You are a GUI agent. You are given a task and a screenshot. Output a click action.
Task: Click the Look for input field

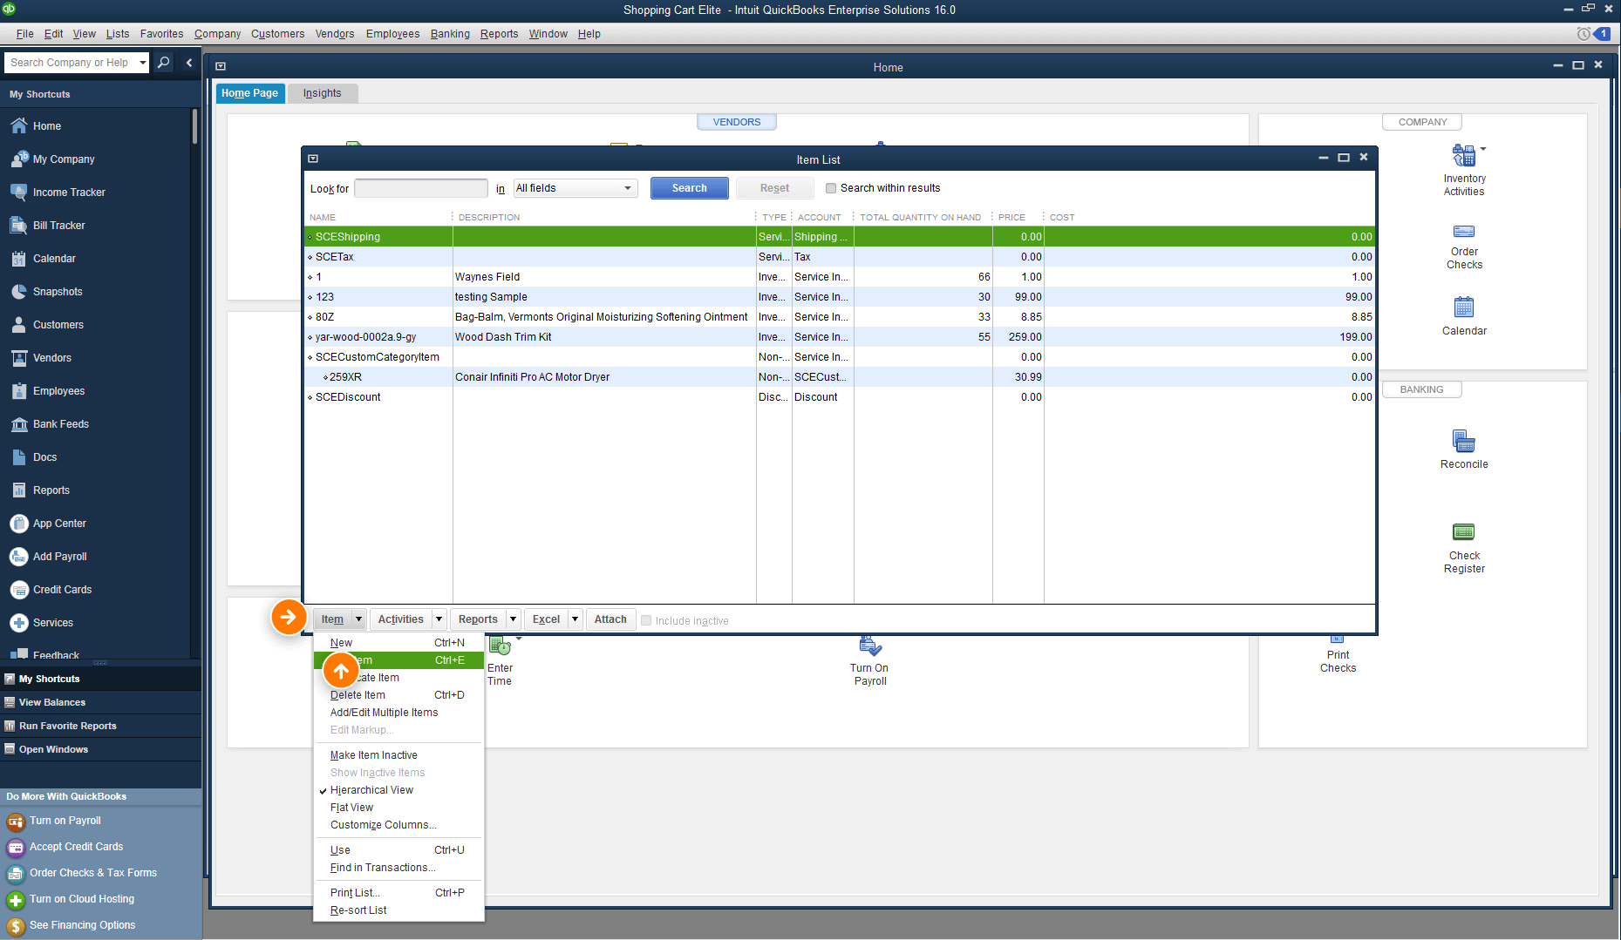click(x=420, y=188)
